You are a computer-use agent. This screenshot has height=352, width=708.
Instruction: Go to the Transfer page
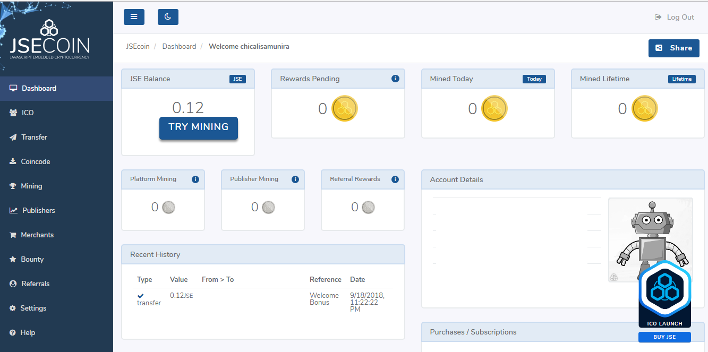(56, 138)
